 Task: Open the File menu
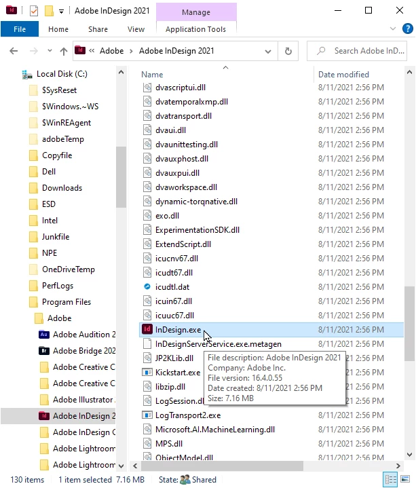20,29
